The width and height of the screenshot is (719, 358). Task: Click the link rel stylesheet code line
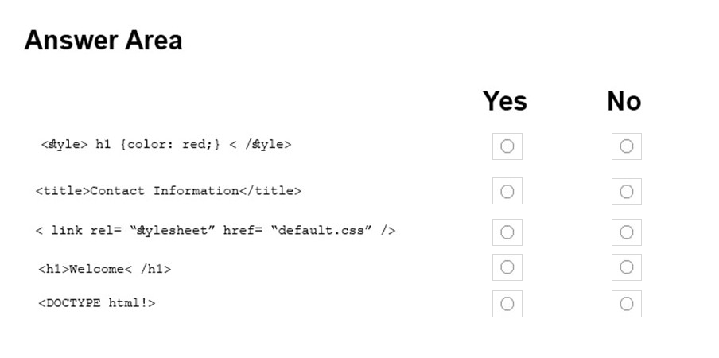click(x=216, y=230)
